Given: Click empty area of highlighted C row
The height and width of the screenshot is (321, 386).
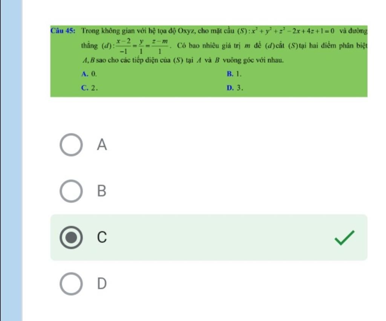Looking at the screenshot, I should [x=219, y=238].
